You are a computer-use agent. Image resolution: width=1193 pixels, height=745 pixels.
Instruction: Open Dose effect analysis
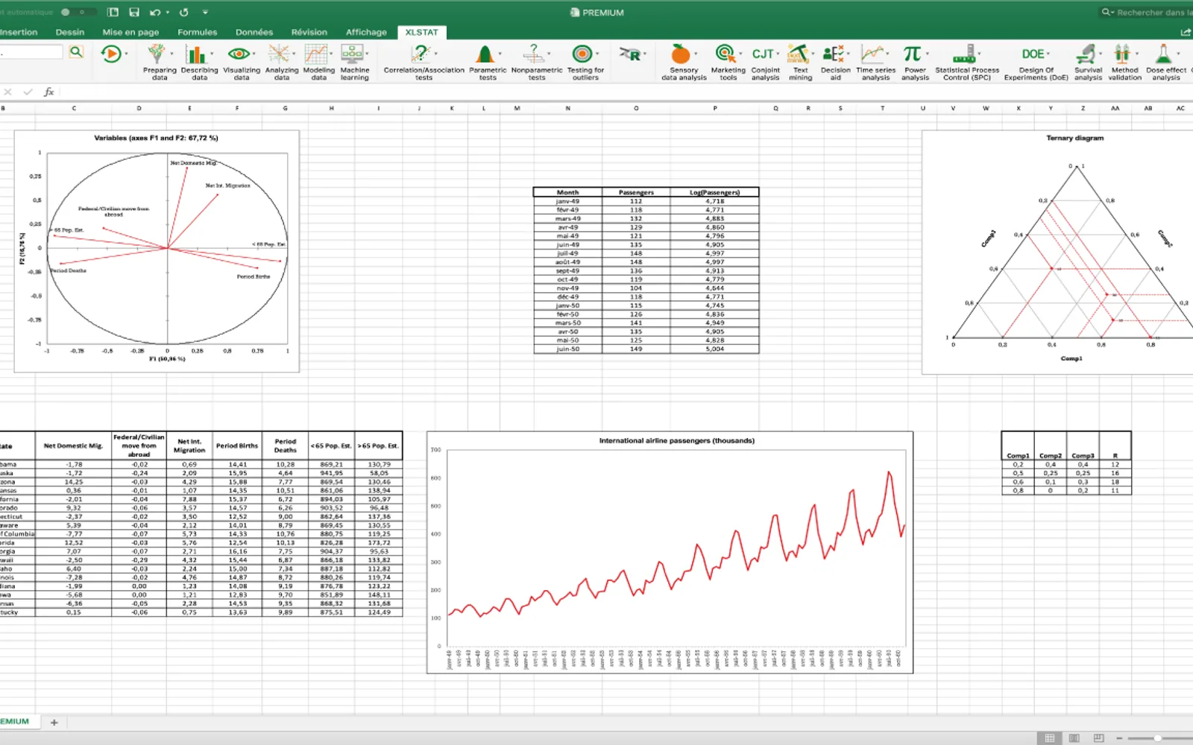[x=1165, y=62]
